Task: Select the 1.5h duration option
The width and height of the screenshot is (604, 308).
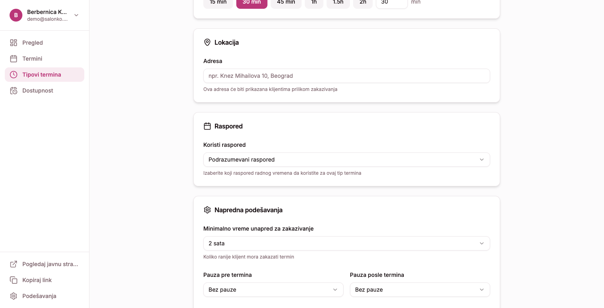Action: coord(338,3)
